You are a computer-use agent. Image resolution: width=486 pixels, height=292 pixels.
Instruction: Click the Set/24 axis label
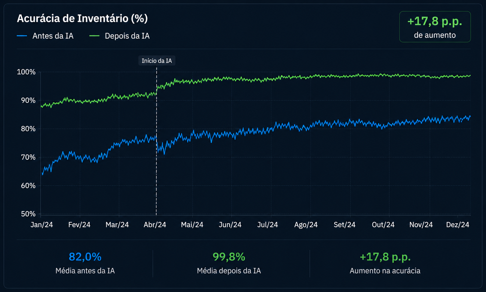(x=344, y=225)
